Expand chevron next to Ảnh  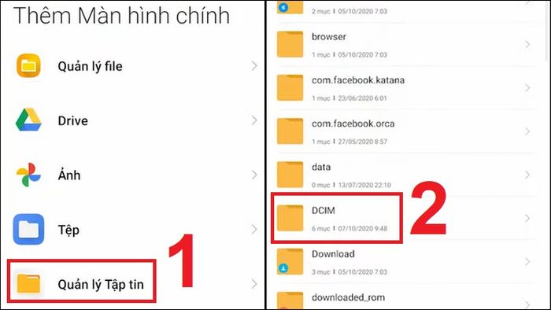pyautogui.click(x=254, y=175)
